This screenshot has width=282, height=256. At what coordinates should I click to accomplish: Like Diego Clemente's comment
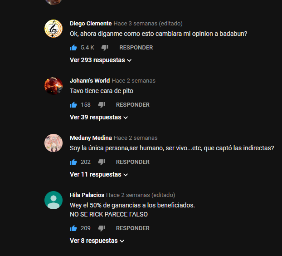point(73,48)
